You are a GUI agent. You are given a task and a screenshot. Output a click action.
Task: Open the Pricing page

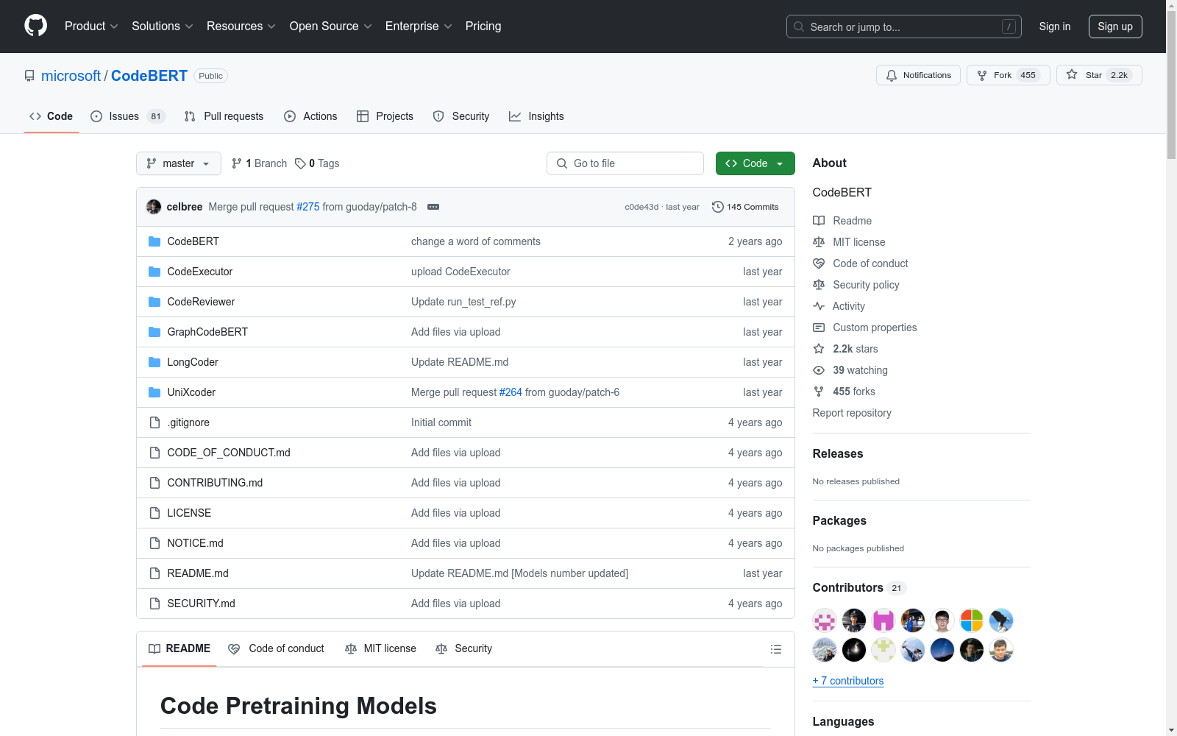pos(483,26)
